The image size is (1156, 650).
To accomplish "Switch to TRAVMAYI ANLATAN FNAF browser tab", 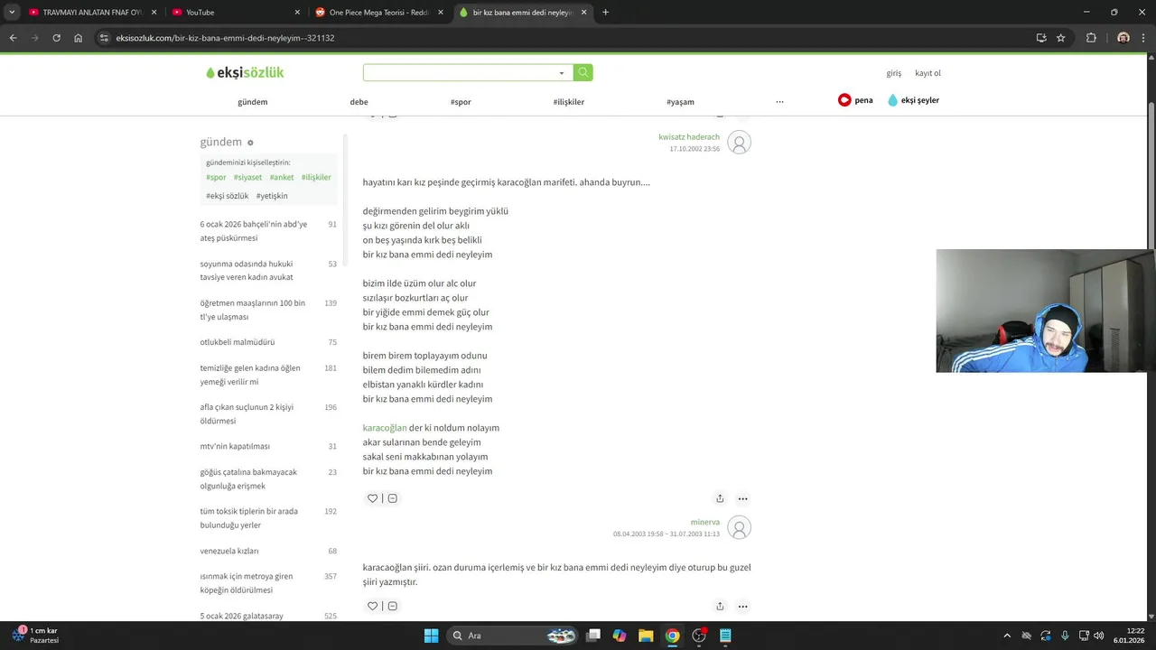I will click(92, 13).
